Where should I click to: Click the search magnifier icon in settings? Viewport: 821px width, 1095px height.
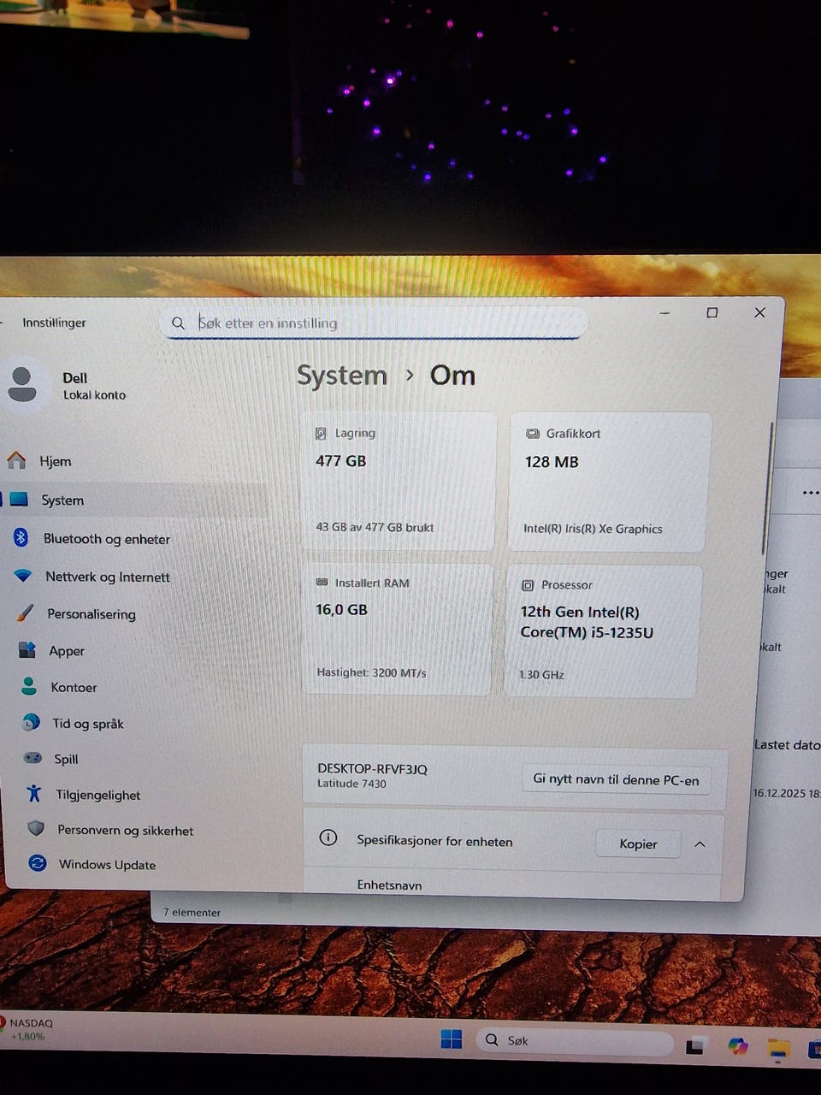pyautogui.click(x=178, y=323)
